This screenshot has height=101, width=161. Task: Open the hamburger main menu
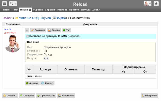4,4
